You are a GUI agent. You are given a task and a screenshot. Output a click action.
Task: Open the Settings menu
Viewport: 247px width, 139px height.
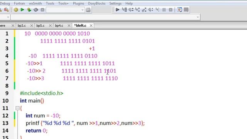coord(115,3)
